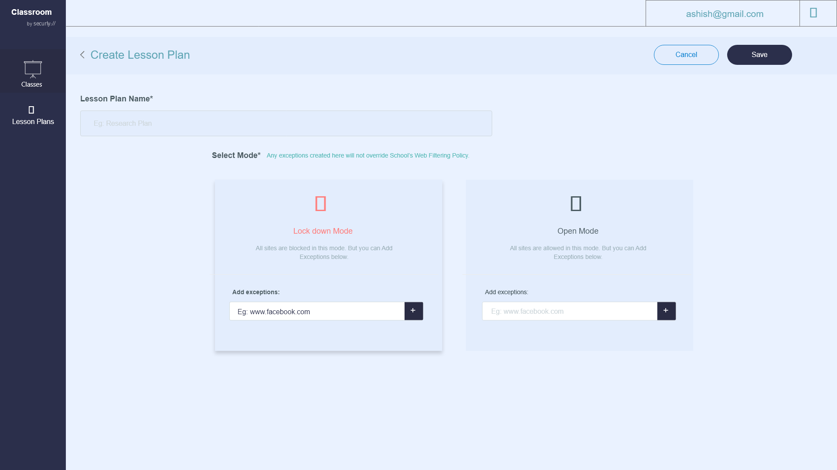Open the Classes sidebar icon
This screenshot has width=837, height=470.
point(33,70)
